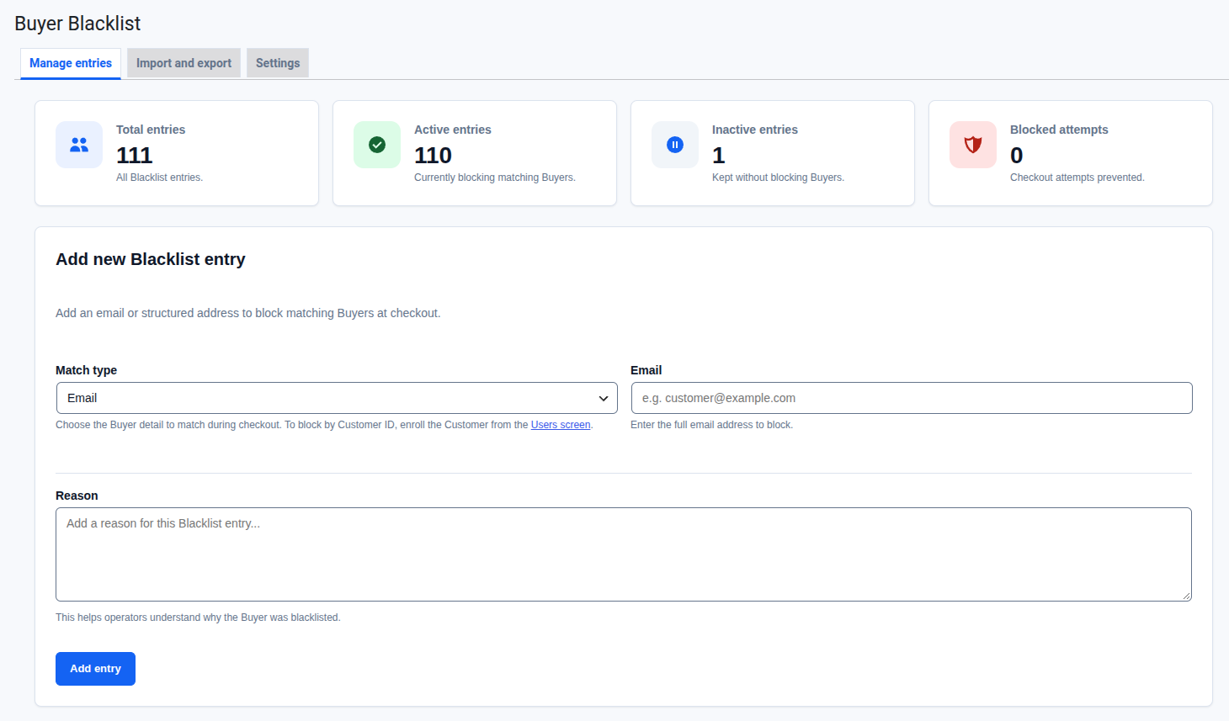Image resolution: width=1229 pixels, height=721 pixels.
Task: Click the Total entries people icon
Action: [79, 145]
